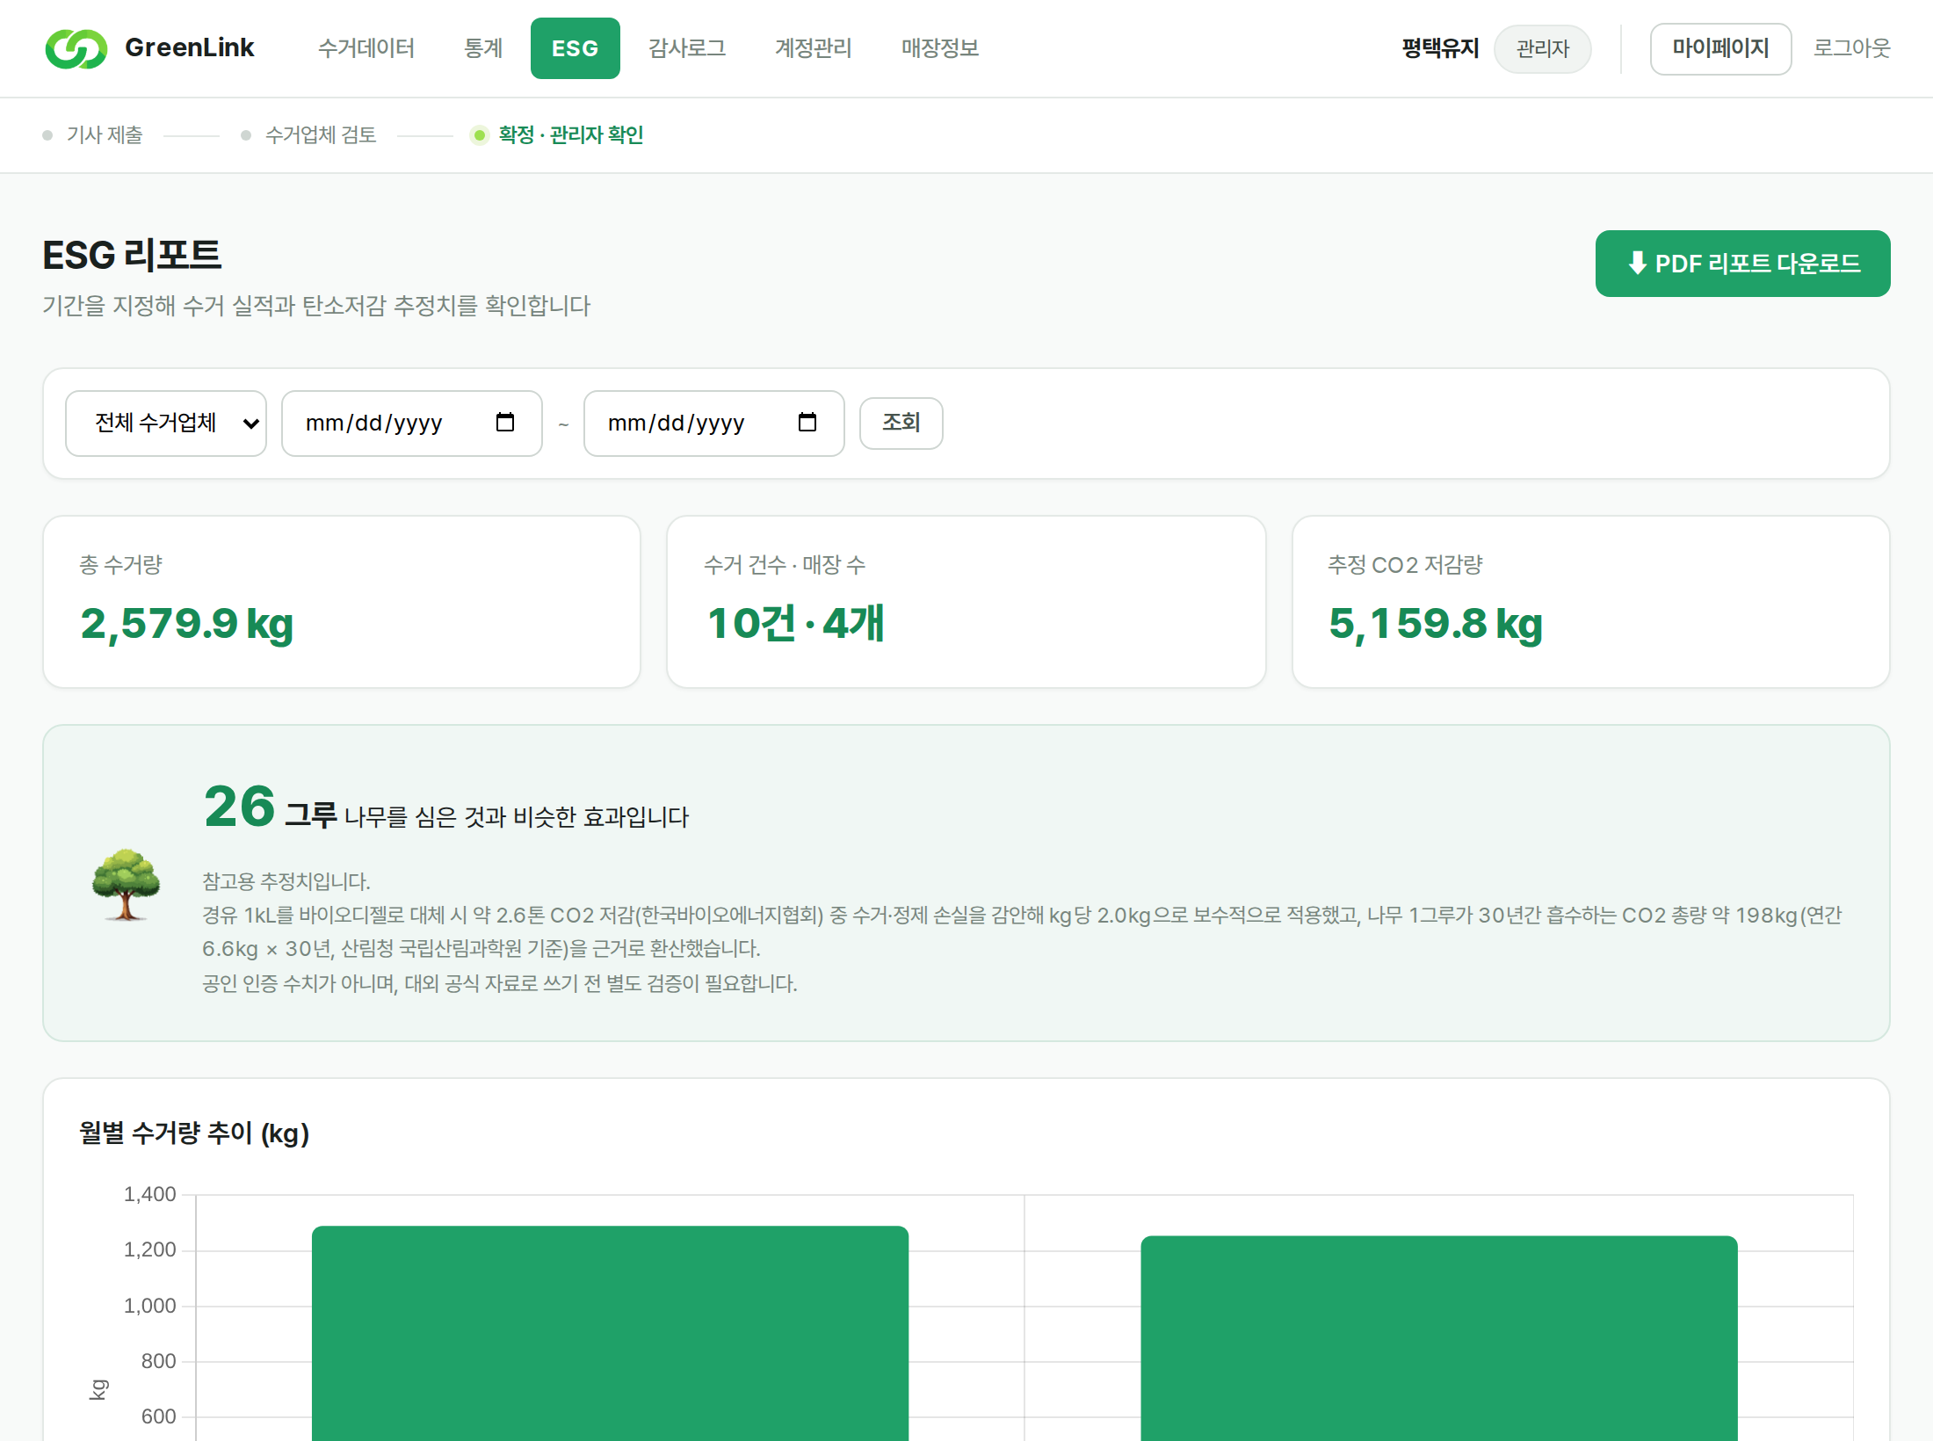
Task: Click the 1,400 axis label
Action: 149,1194
